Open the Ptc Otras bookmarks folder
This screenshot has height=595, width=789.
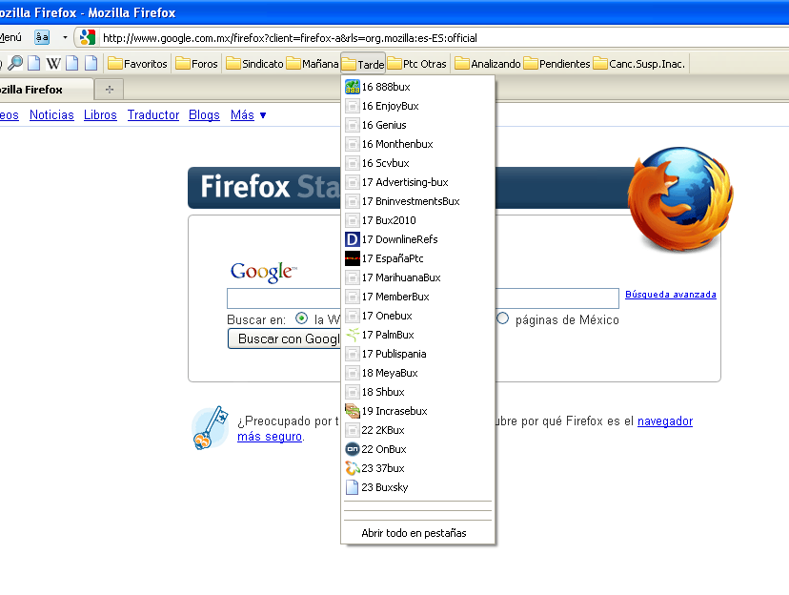click(417, 64)
